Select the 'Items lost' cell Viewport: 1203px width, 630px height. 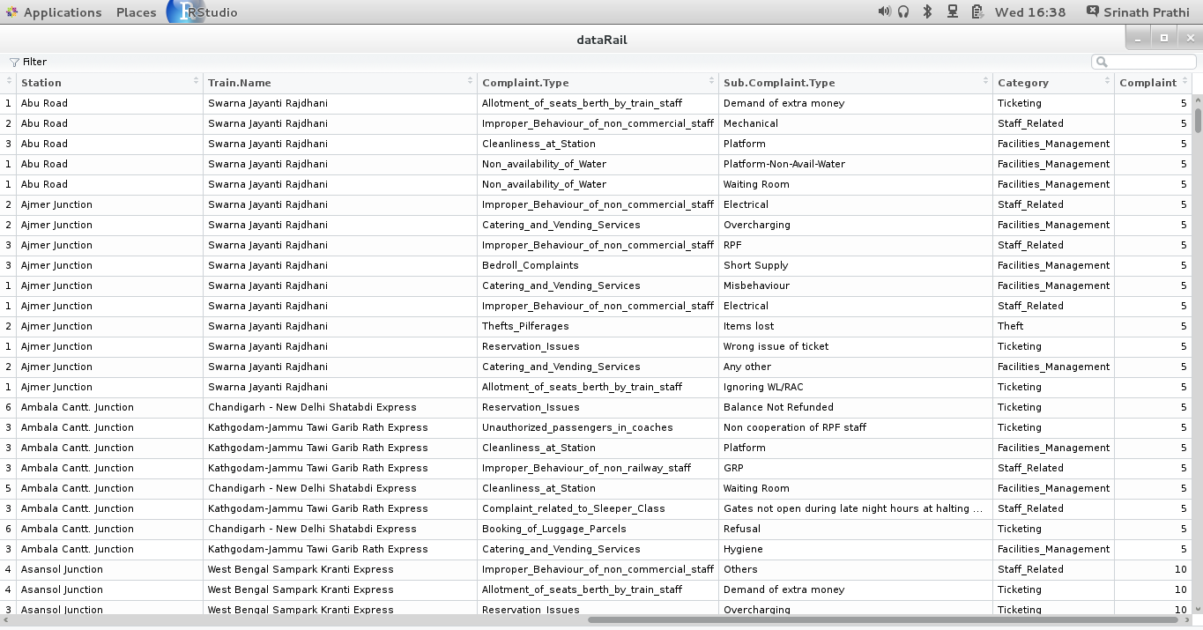click(x=855, y=326)
